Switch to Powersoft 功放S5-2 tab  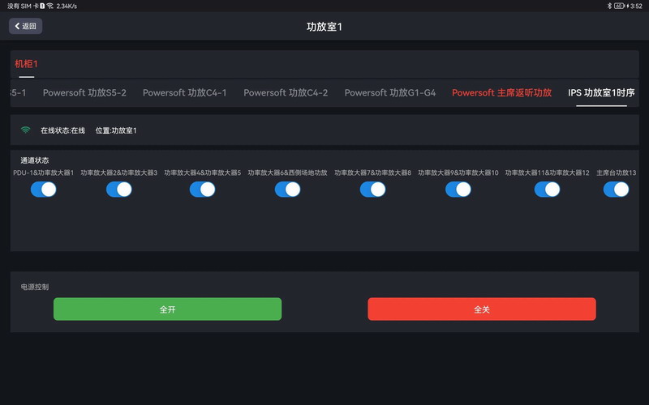click(x=84, y=93)
